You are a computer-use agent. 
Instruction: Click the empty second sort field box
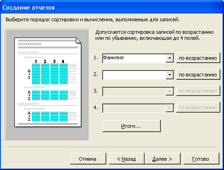click(138, 75)
